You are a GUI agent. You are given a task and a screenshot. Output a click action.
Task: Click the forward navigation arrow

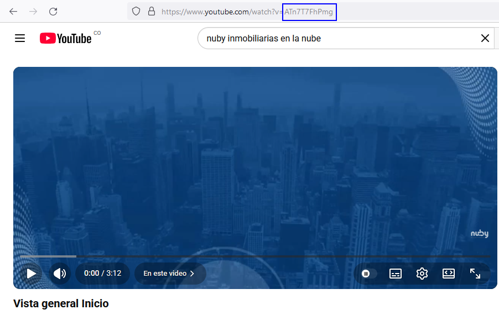coord(33,11)
